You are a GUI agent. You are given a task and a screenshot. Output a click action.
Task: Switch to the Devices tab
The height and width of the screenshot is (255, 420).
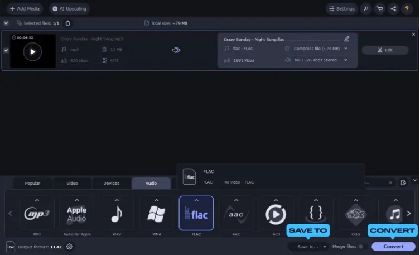[x=112, y=183]
